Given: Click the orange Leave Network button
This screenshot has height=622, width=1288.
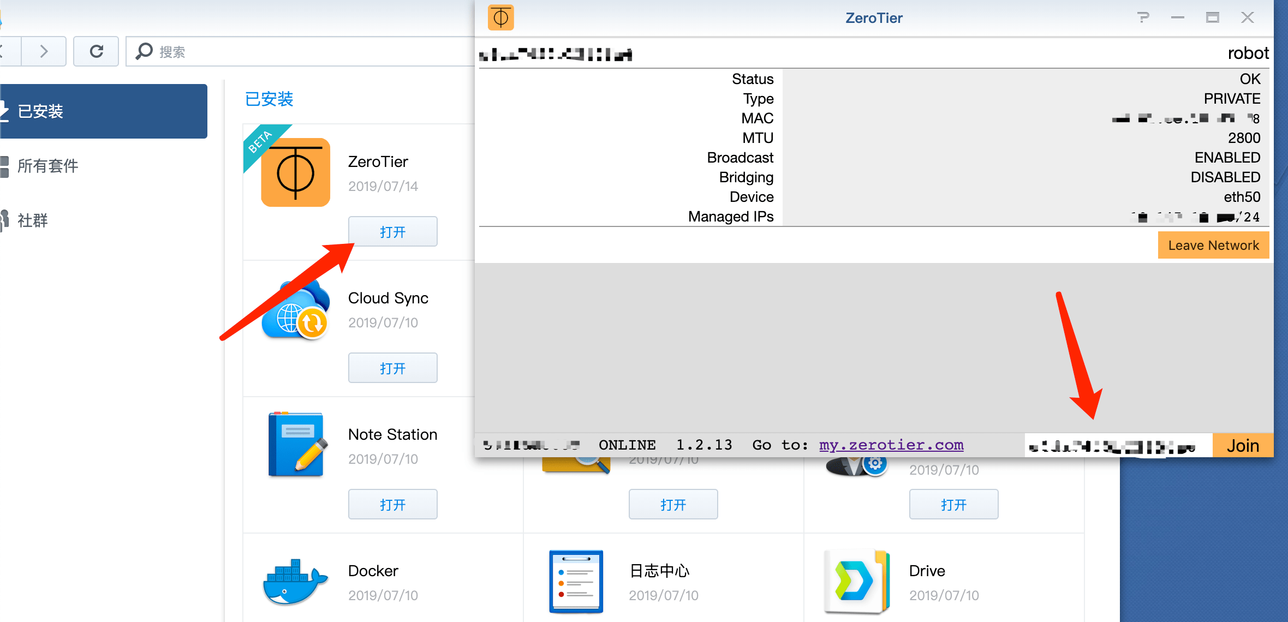Looking at the screenshot, I should point(1213,246).
